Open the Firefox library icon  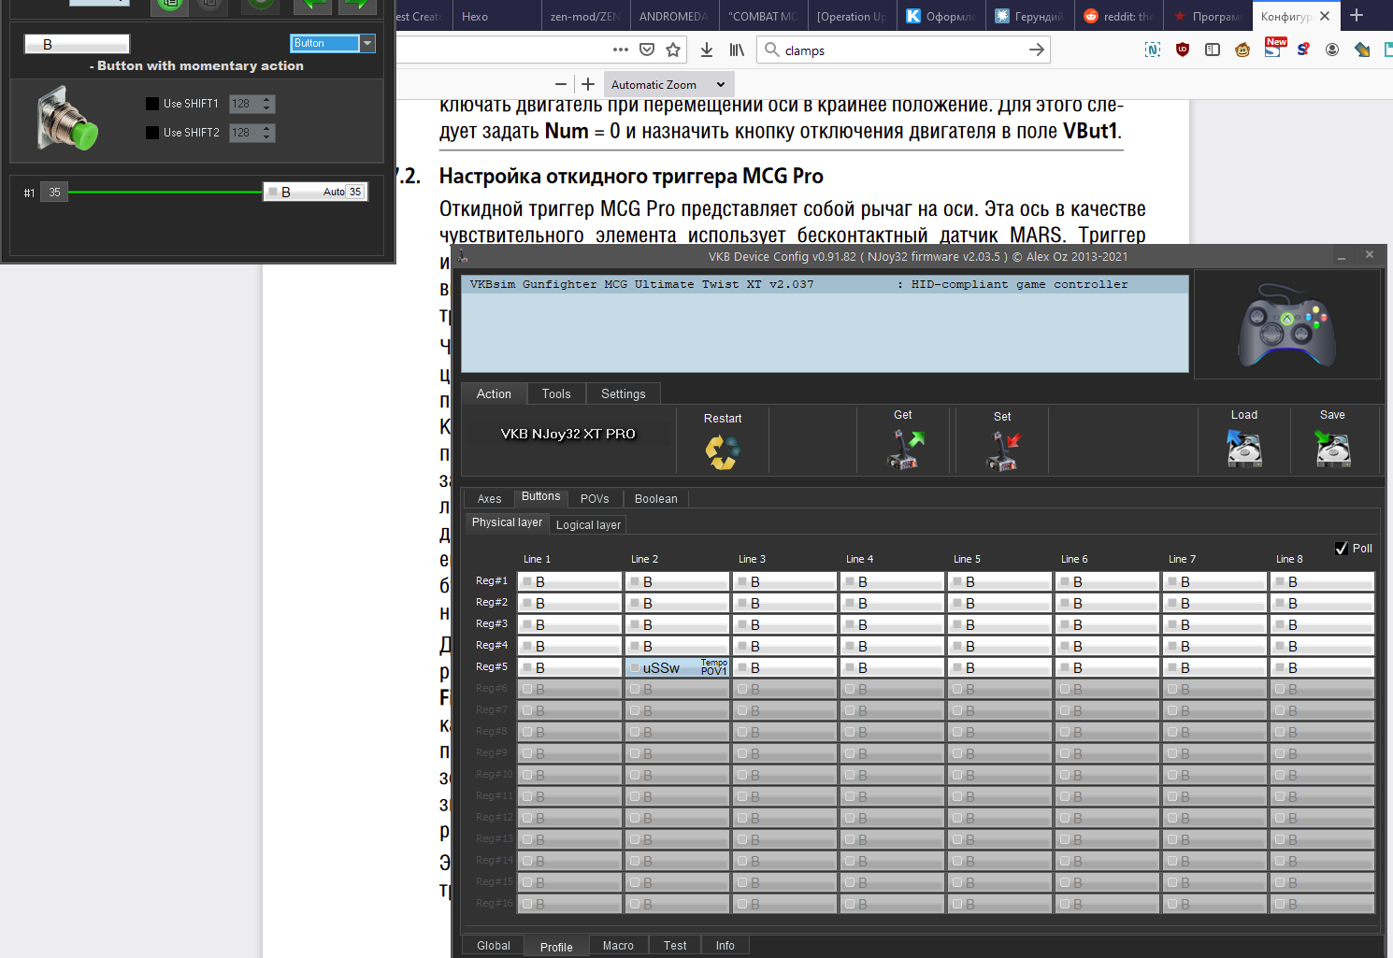tap(738, 50)
